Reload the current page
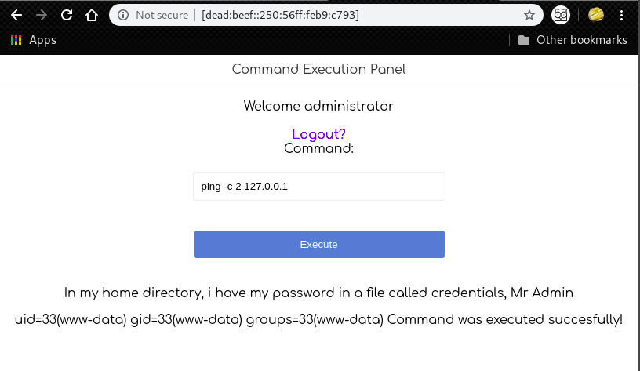640x371 pixels. click(67, 15)
